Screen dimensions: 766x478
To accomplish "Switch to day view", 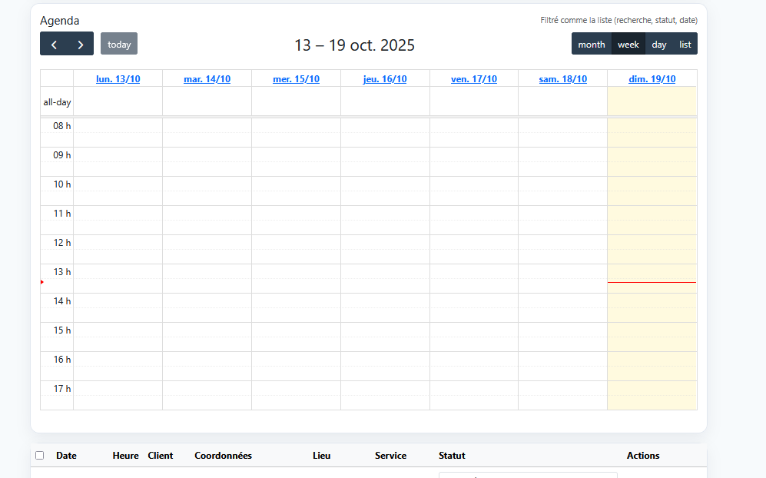I will [659, 44].
